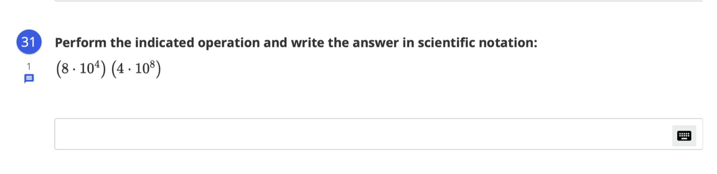
Task: Click in the empty answer input field
Action: (x=361, y=134)
